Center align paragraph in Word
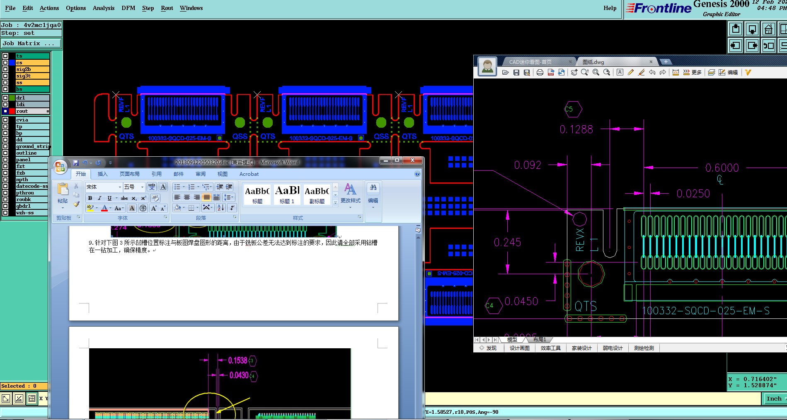Viewport: 787px width, 420px height. [187, 197]
